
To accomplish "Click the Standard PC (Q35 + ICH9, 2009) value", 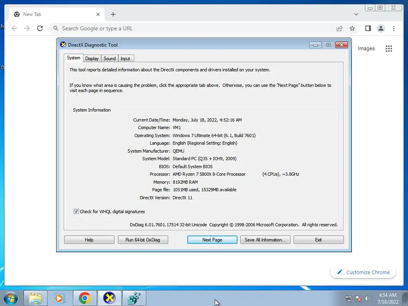I will pyautogui.click(x=204, y=159).
